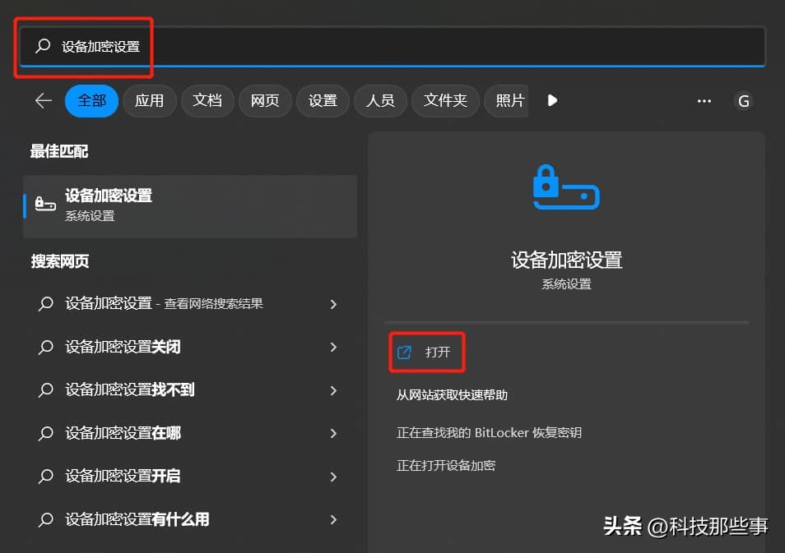Expand the 设备加密设置关闭 search suggestion
785x553 pixels.
click(333, 347)
